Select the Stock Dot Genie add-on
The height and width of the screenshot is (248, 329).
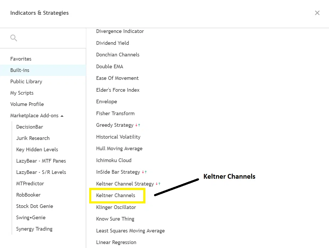pos(35,206)
